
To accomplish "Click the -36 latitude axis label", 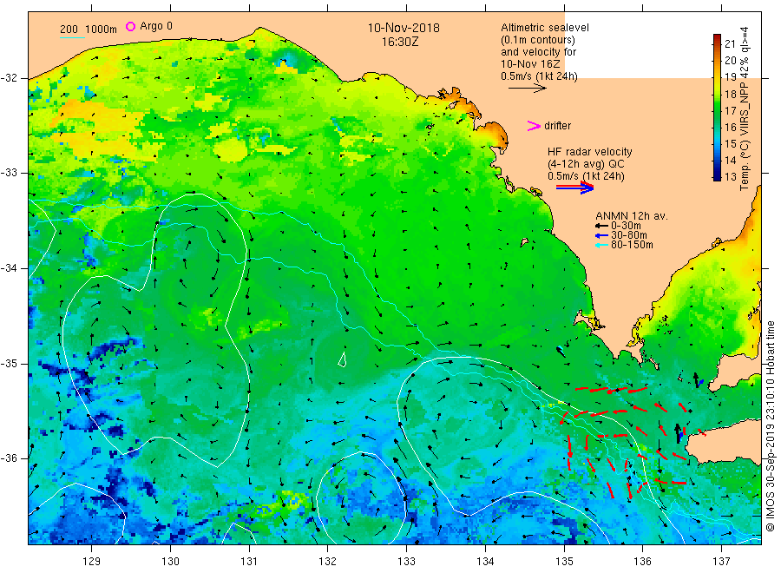I will 9,458.
